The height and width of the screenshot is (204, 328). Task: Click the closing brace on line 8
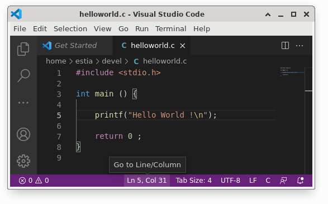point(78,147)
